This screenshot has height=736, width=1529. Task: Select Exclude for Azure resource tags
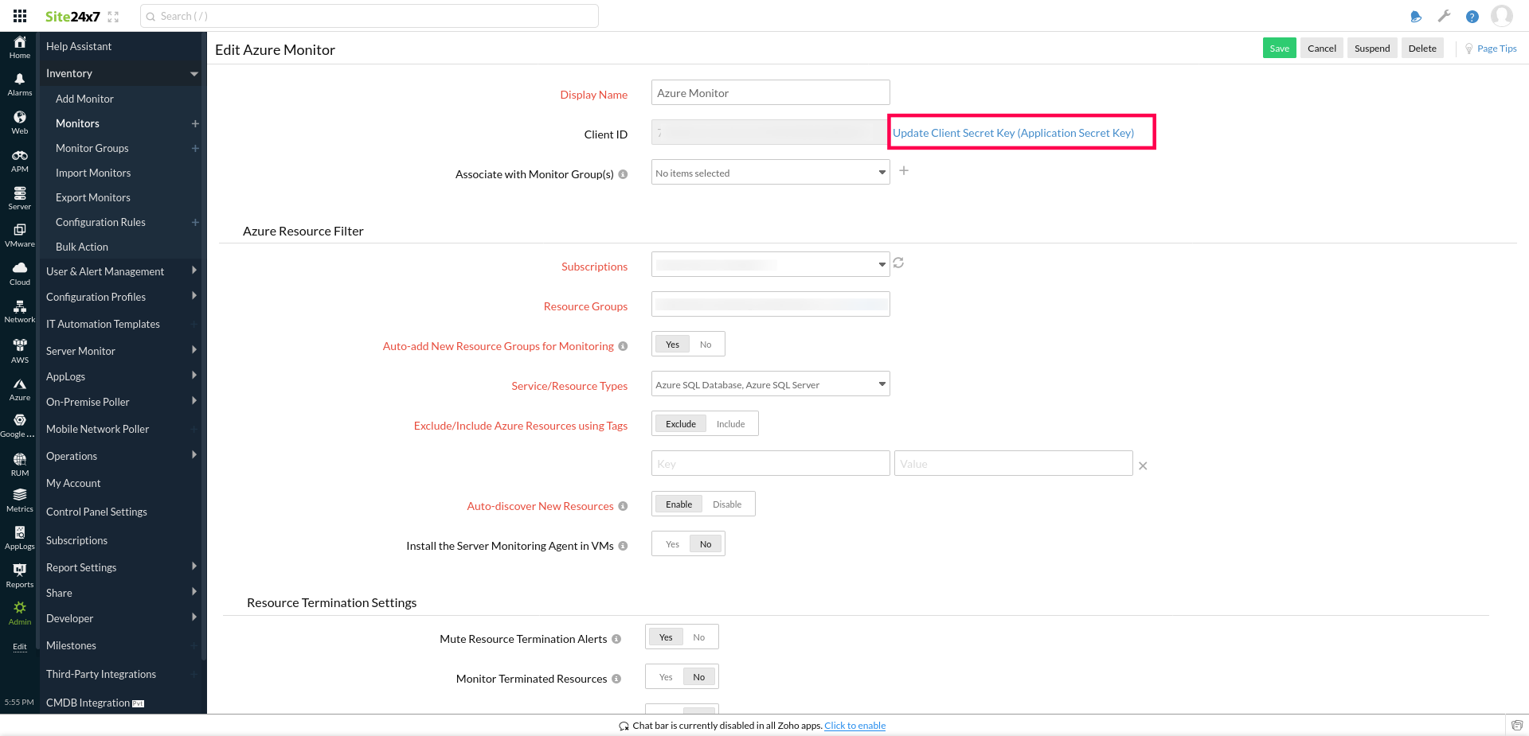click(681, 424)
